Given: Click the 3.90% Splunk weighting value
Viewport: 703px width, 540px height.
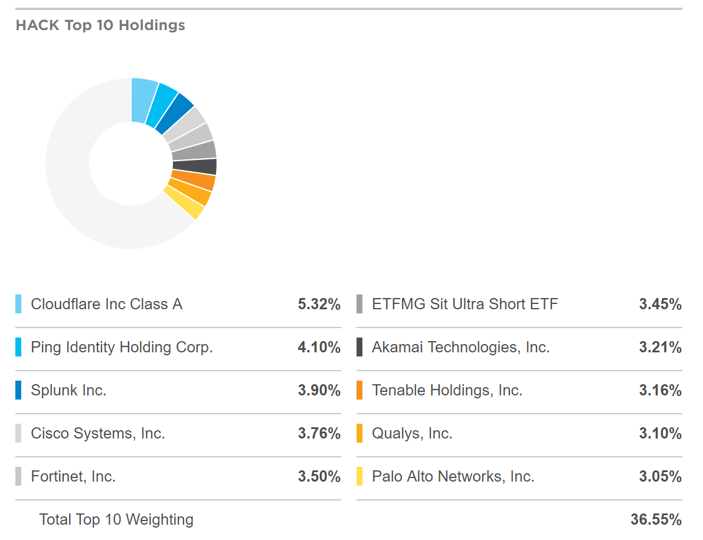Looking at the screenshot, I should click(319, 390).
